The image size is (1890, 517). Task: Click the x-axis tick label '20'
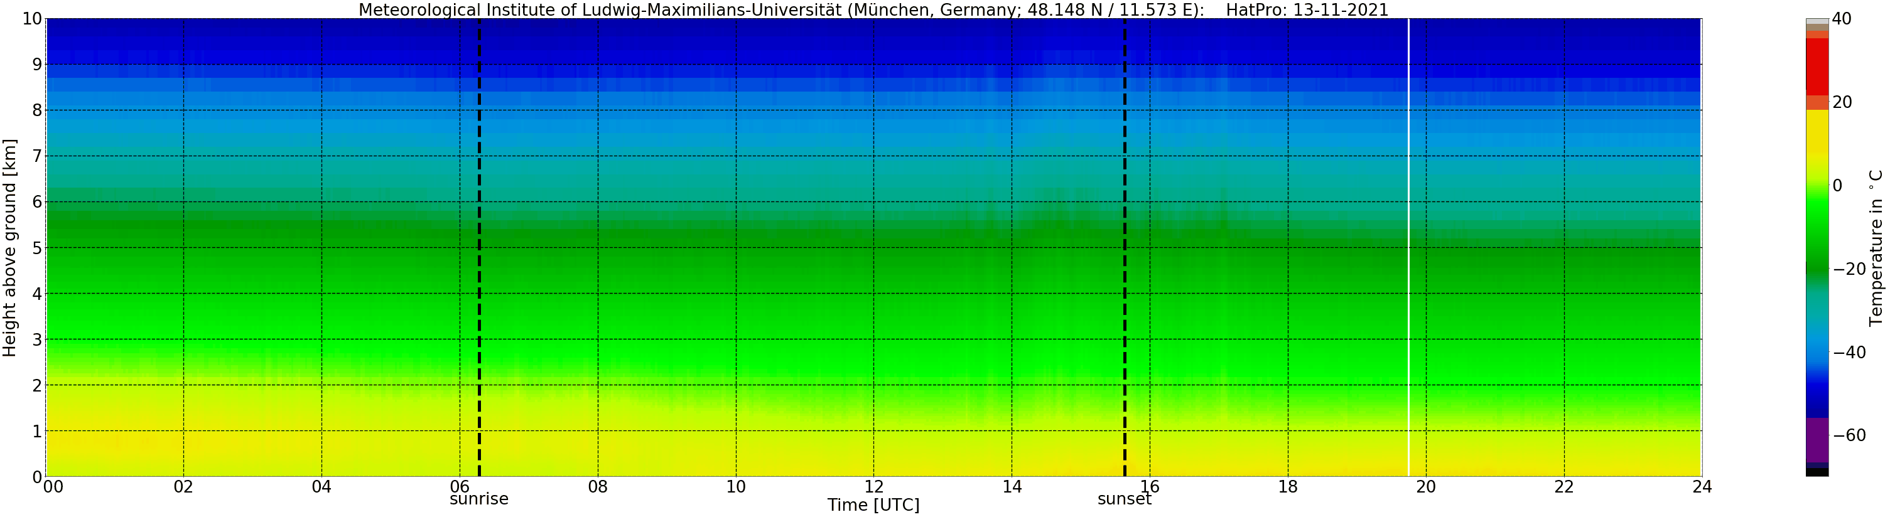point(1425,487)
